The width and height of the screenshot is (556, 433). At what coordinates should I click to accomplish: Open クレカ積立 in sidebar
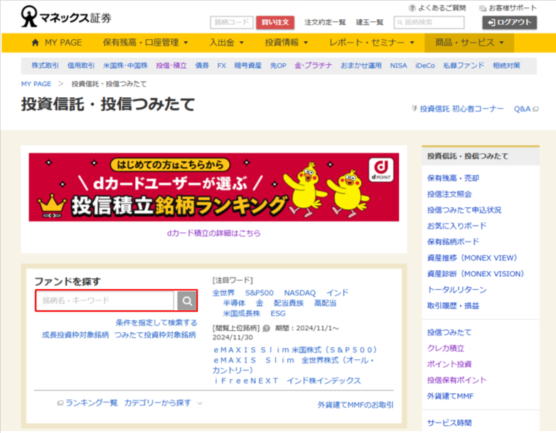point(445,349)
